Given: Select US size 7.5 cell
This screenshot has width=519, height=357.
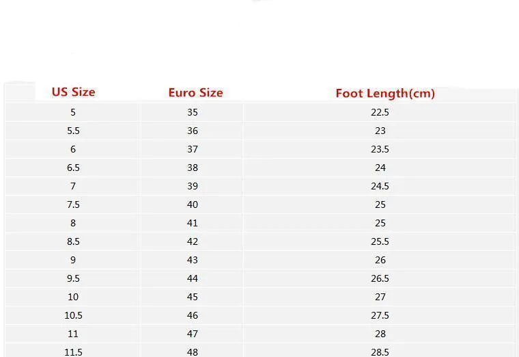Looking at the screenshot, I should 73,204.
